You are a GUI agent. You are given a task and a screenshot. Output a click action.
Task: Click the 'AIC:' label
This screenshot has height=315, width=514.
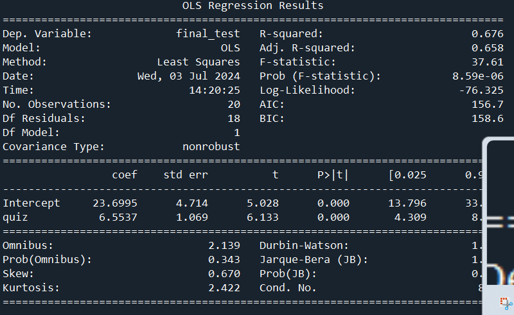[x=272, y=104]
